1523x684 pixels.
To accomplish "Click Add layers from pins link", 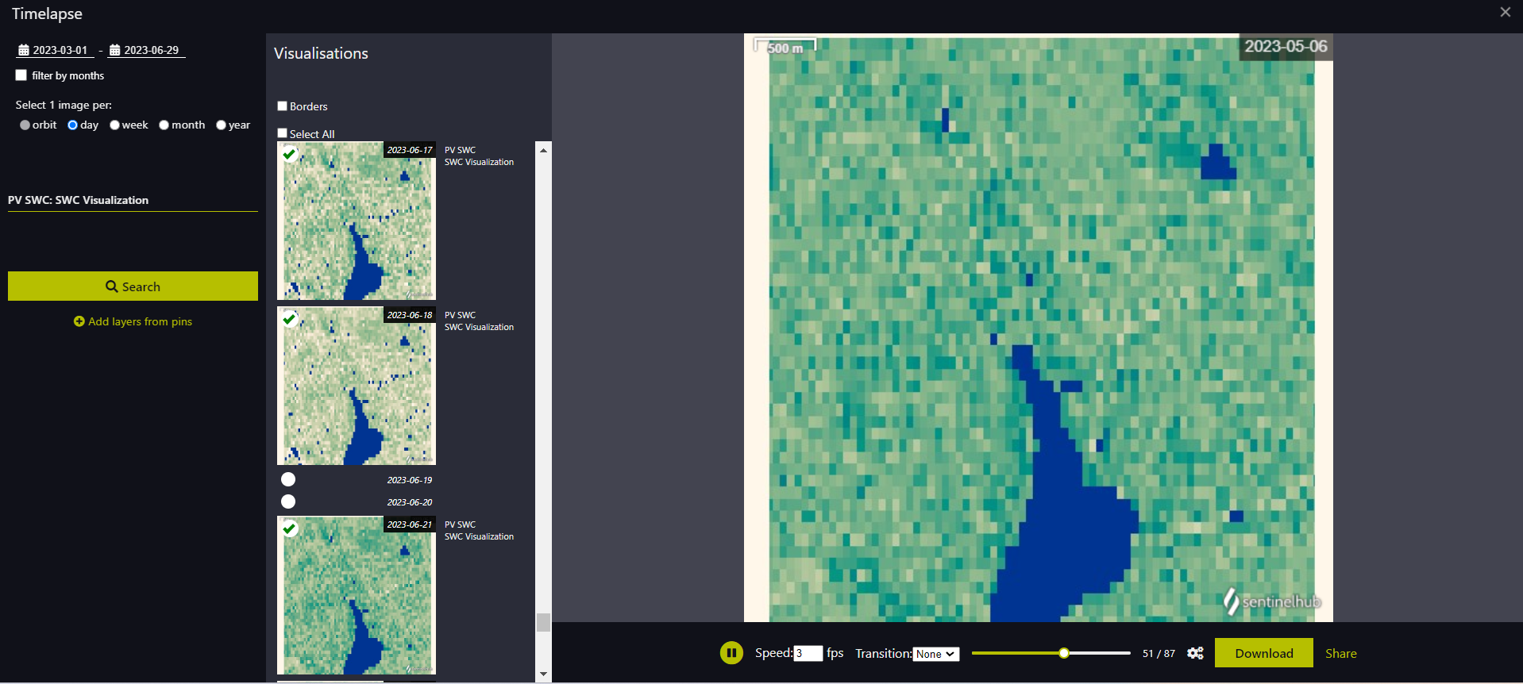I will pyautogui.click(x=140, y=321).
